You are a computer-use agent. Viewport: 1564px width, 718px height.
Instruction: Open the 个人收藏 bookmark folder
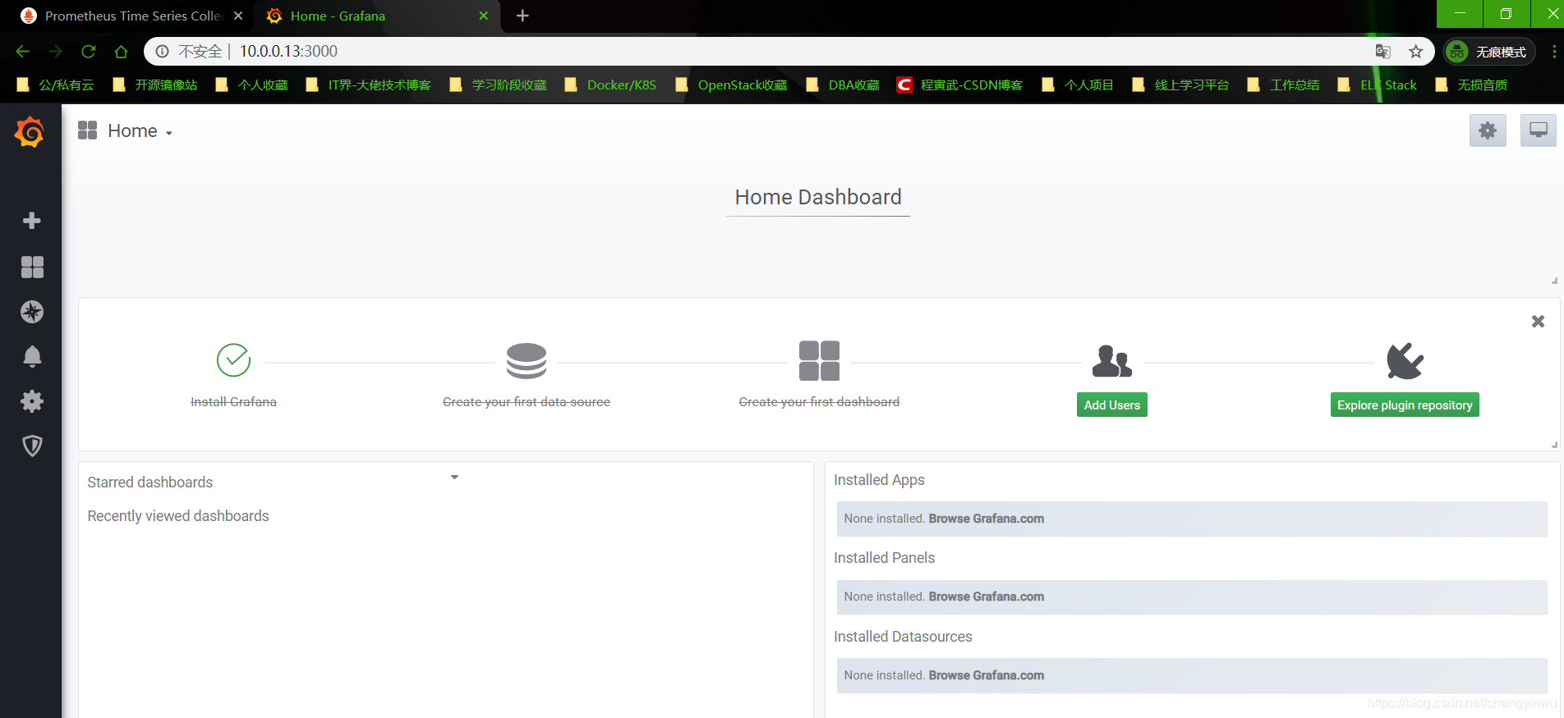251,85
